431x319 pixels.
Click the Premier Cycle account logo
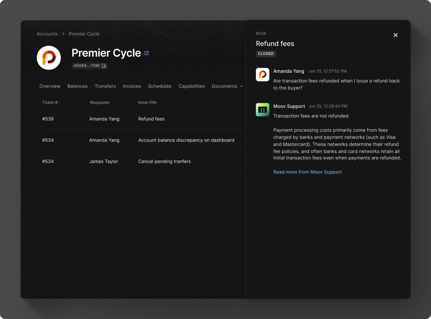tap(49, 58)
